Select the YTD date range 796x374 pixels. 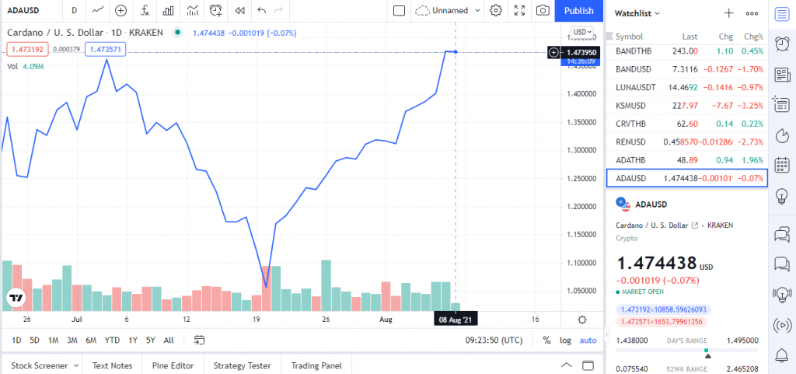click(x=112, y=340)
